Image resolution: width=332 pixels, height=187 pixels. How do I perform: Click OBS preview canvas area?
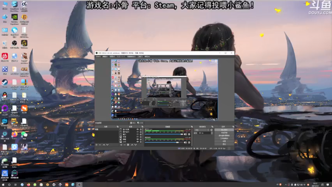[164, 89]
